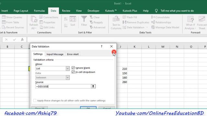Open Recent Sources
The image size is (207, 116).
[13, 27]
